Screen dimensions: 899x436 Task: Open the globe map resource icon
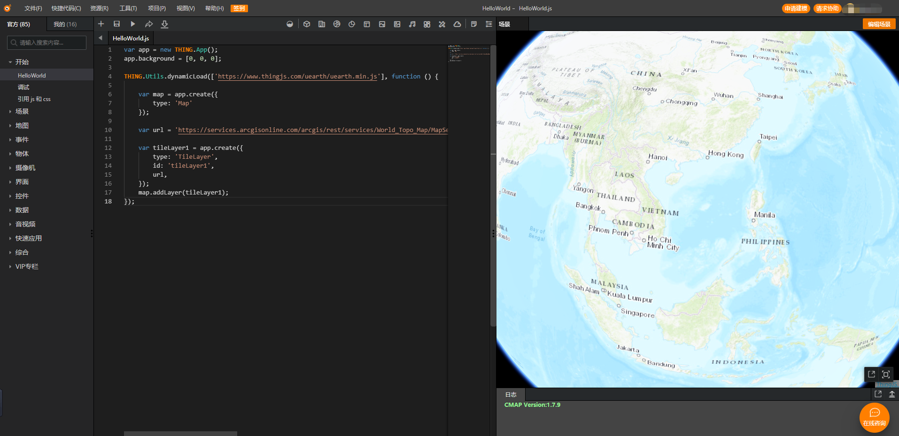coord(337,24)
